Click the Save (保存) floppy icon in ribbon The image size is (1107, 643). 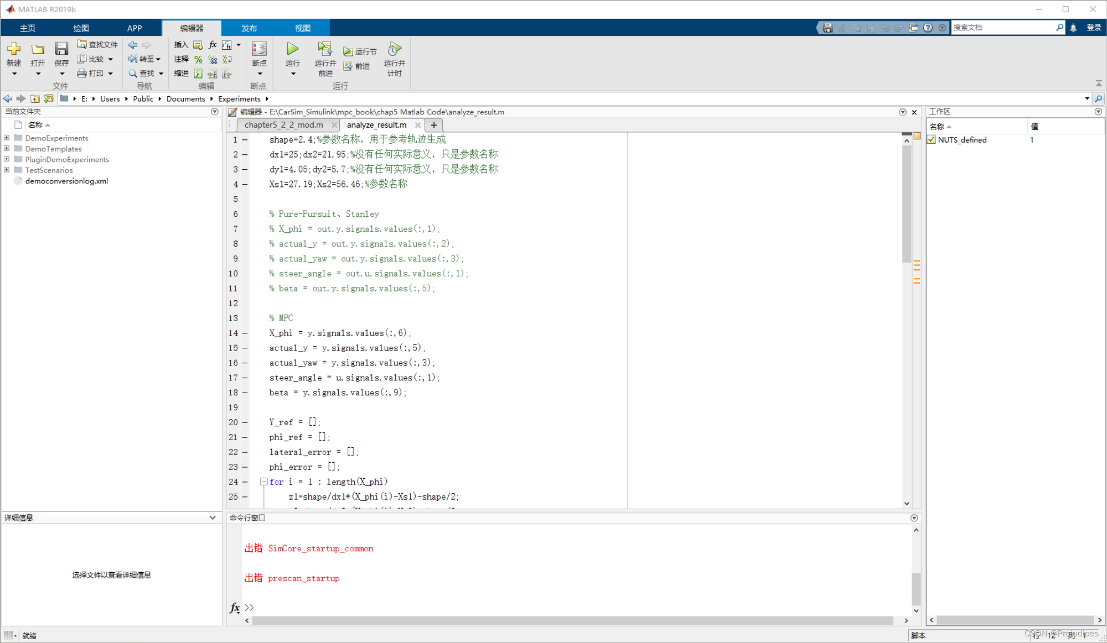click(x=61, y=49)
